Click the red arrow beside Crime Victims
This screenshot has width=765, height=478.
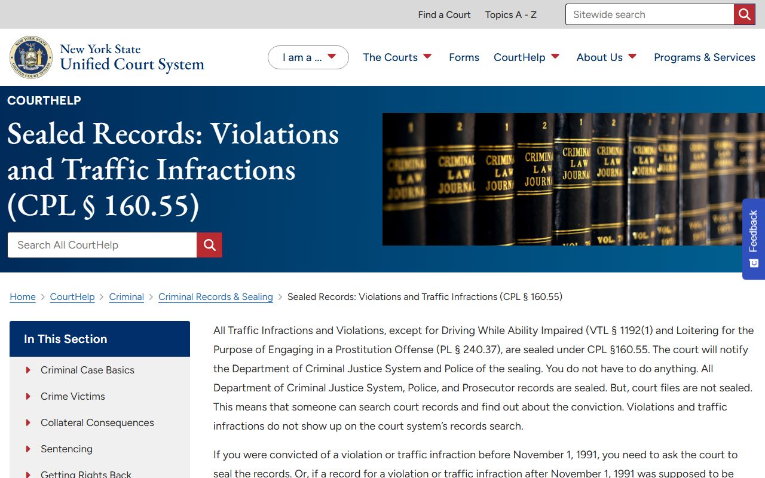point(28,397)
